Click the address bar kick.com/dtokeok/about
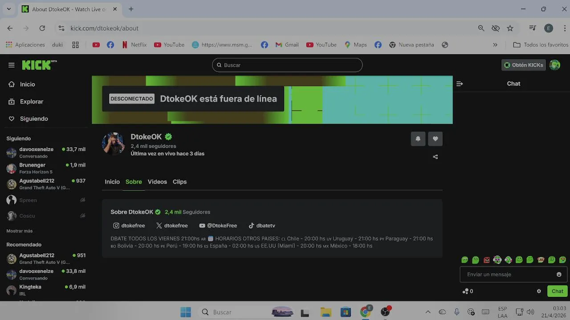Viewport: 570px width, 320px height. click(105, 28)
